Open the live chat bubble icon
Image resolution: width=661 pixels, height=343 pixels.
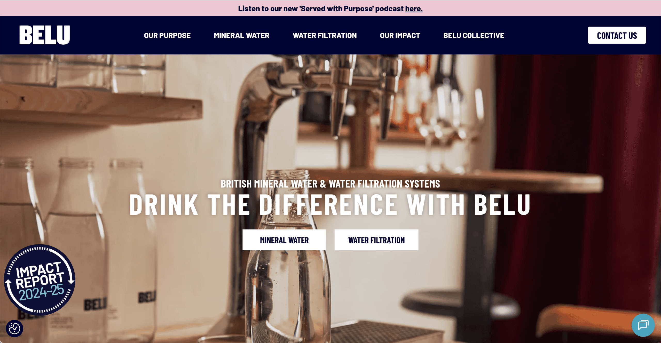643,325
